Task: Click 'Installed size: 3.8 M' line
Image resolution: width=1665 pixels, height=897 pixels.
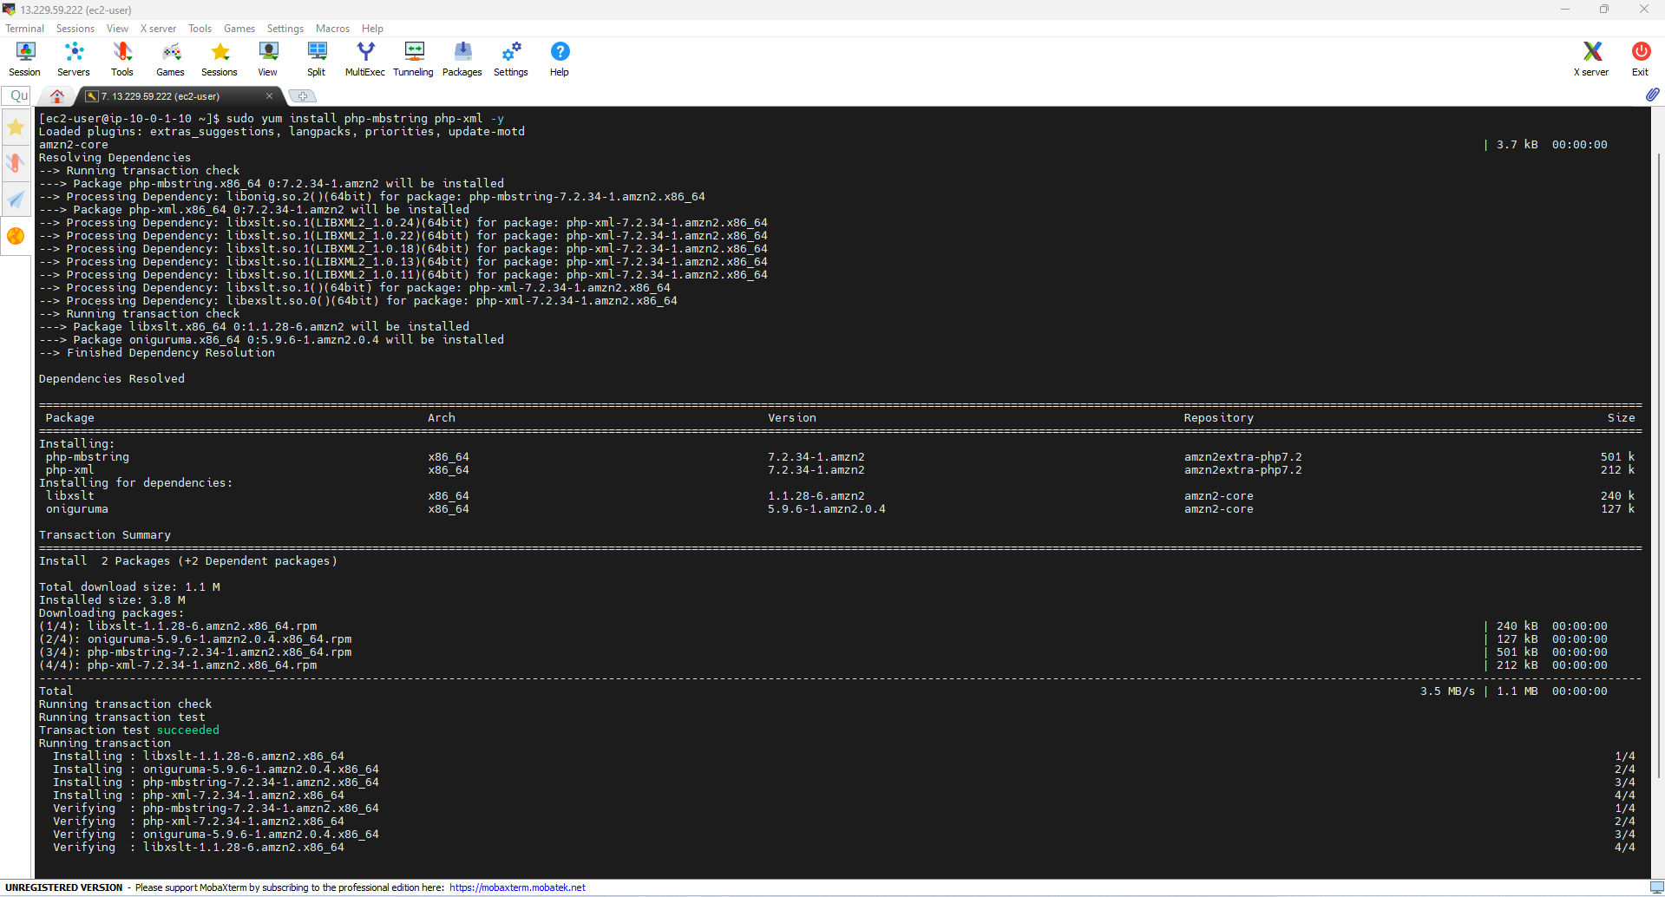Action: [112, 599]
